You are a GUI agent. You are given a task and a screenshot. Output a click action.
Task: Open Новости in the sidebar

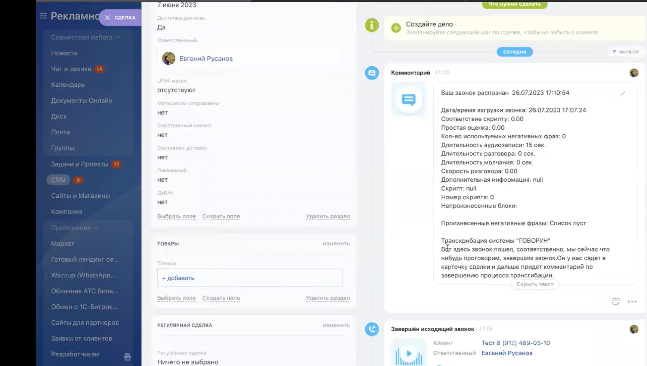(64, 53)
